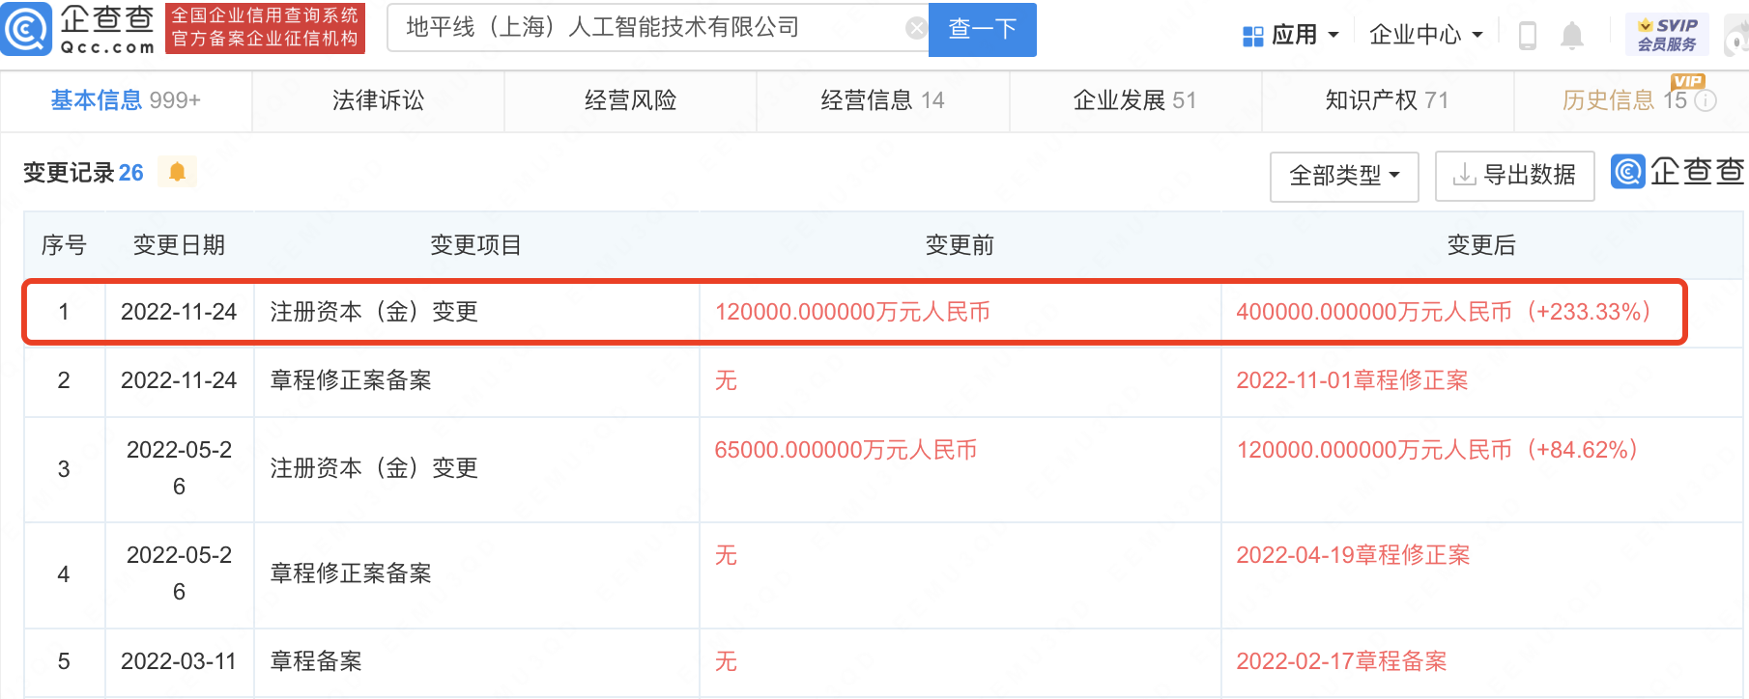
Task: Click the Qcc.com logo icon
Action: (x=26, y=29)
